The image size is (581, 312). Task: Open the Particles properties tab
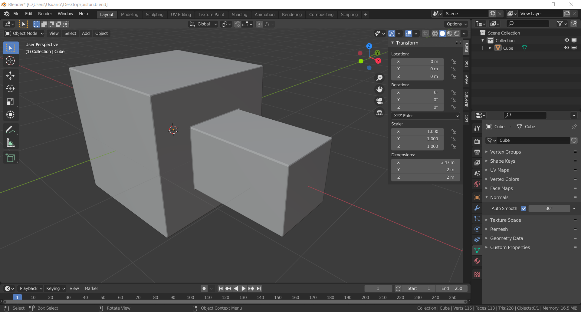[x=477, y=219]
